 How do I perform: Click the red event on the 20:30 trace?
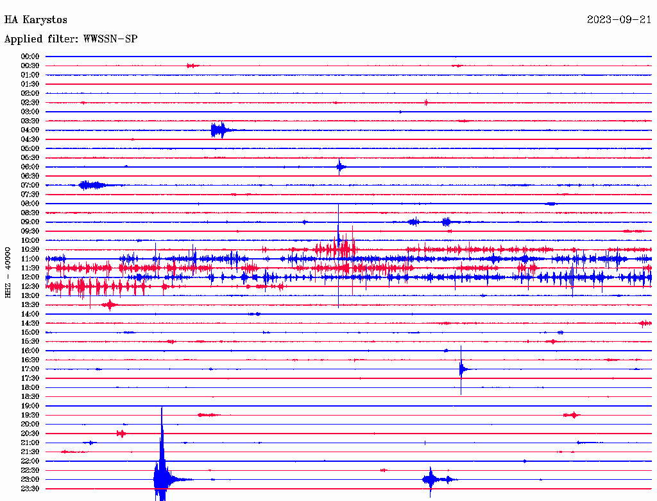(121, 434)
